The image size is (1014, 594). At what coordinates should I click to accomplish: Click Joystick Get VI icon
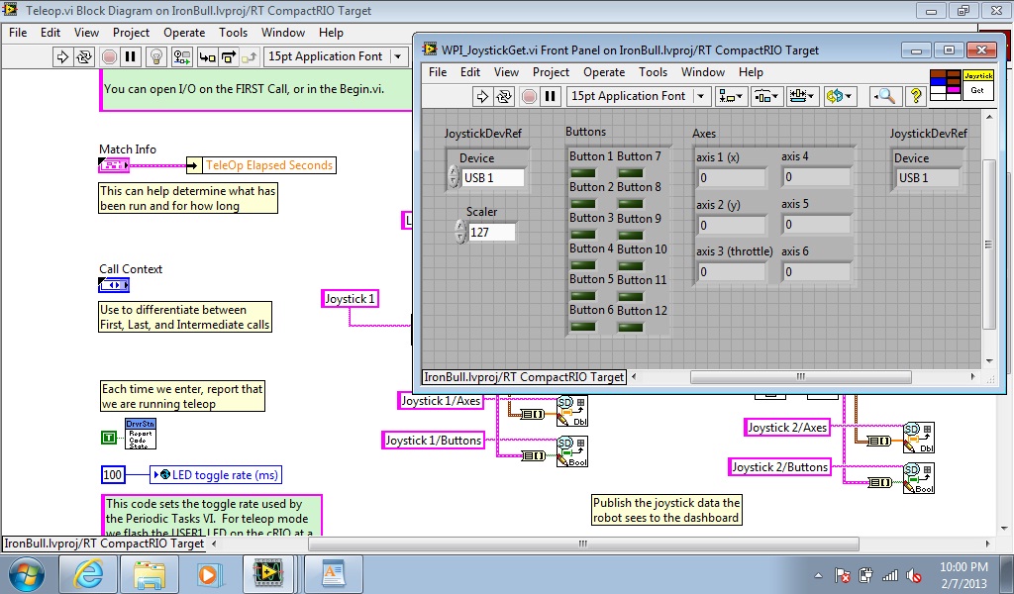tap(977, 85)
